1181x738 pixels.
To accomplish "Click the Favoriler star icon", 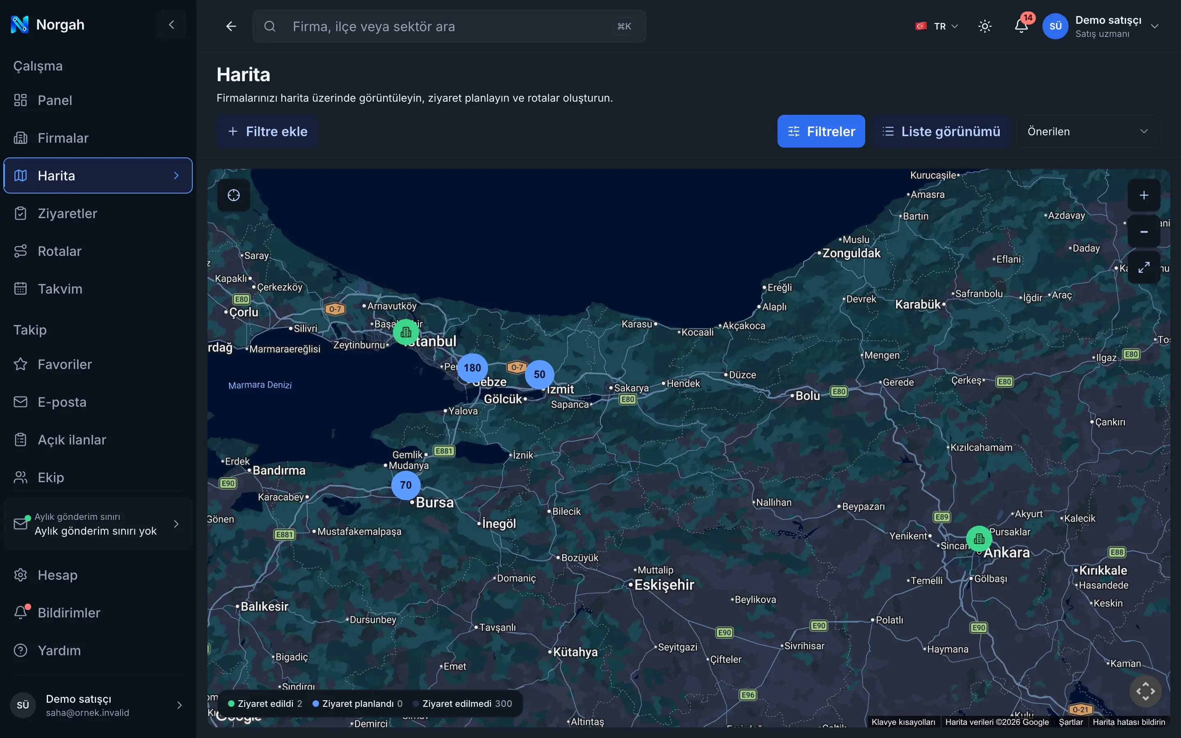I will (21, 364).
